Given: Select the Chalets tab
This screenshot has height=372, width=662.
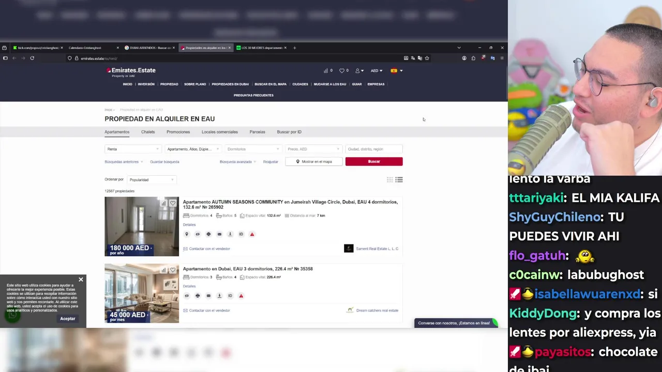Looking at the screenshot, I should [148, 132].
